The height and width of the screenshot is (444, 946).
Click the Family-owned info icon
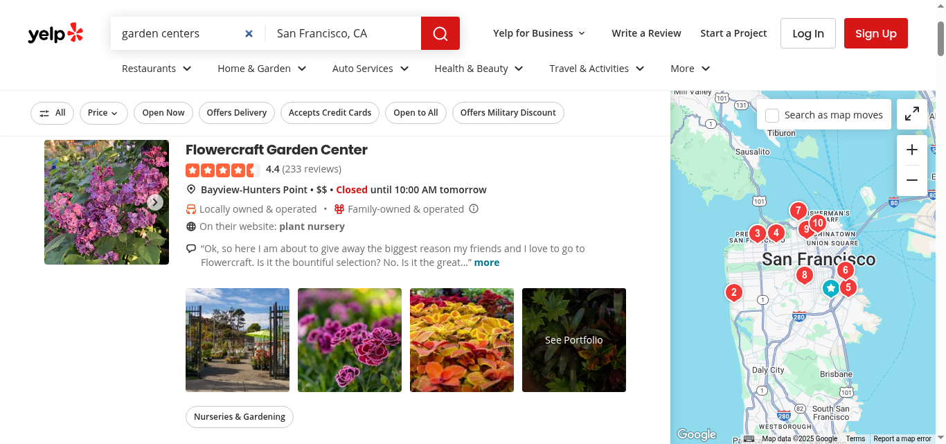[x=474, y=208]
